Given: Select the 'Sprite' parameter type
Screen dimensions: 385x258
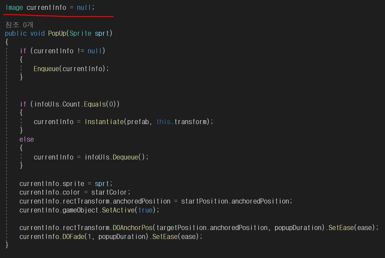Looking at the screenshot, I should point(81,33).
